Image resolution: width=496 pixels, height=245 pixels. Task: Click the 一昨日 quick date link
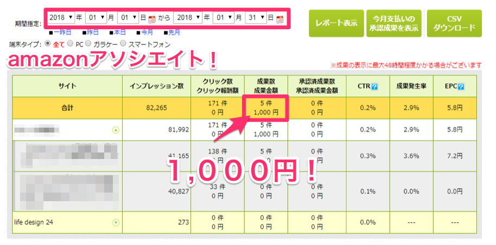[62, 32]
